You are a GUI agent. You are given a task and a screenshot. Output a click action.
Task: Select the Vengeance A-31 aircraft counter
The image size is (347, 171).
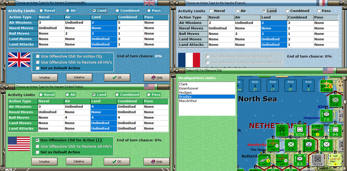(x=264, y=160)
